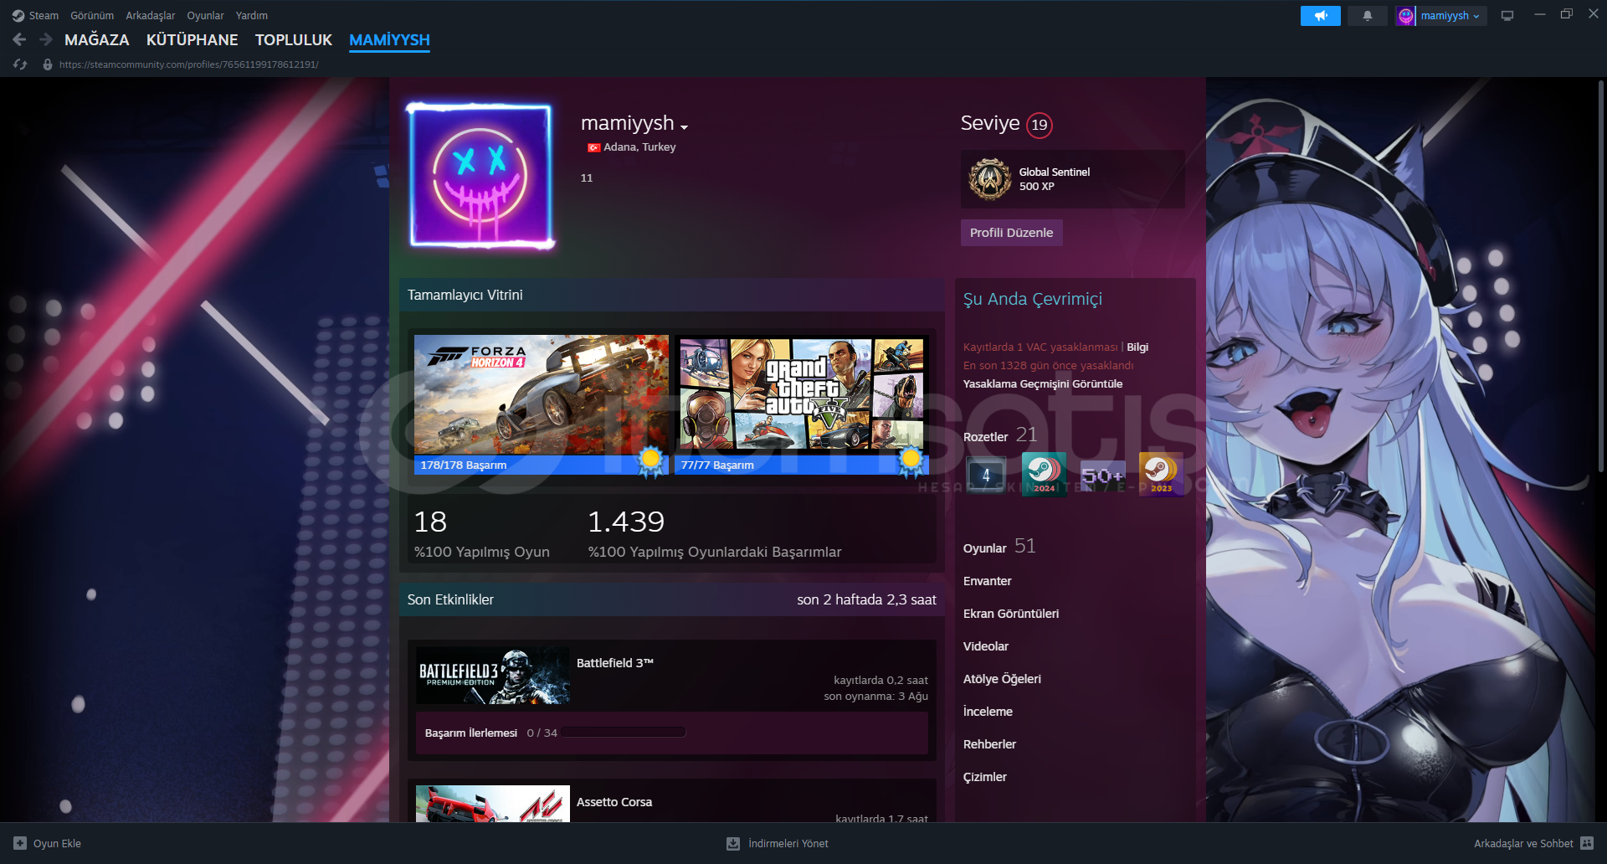This screenshot has height=864, width=1607.
Task: Click the 50+ game collector badge
Action: pyautogui.click(x=1103, y=475)
